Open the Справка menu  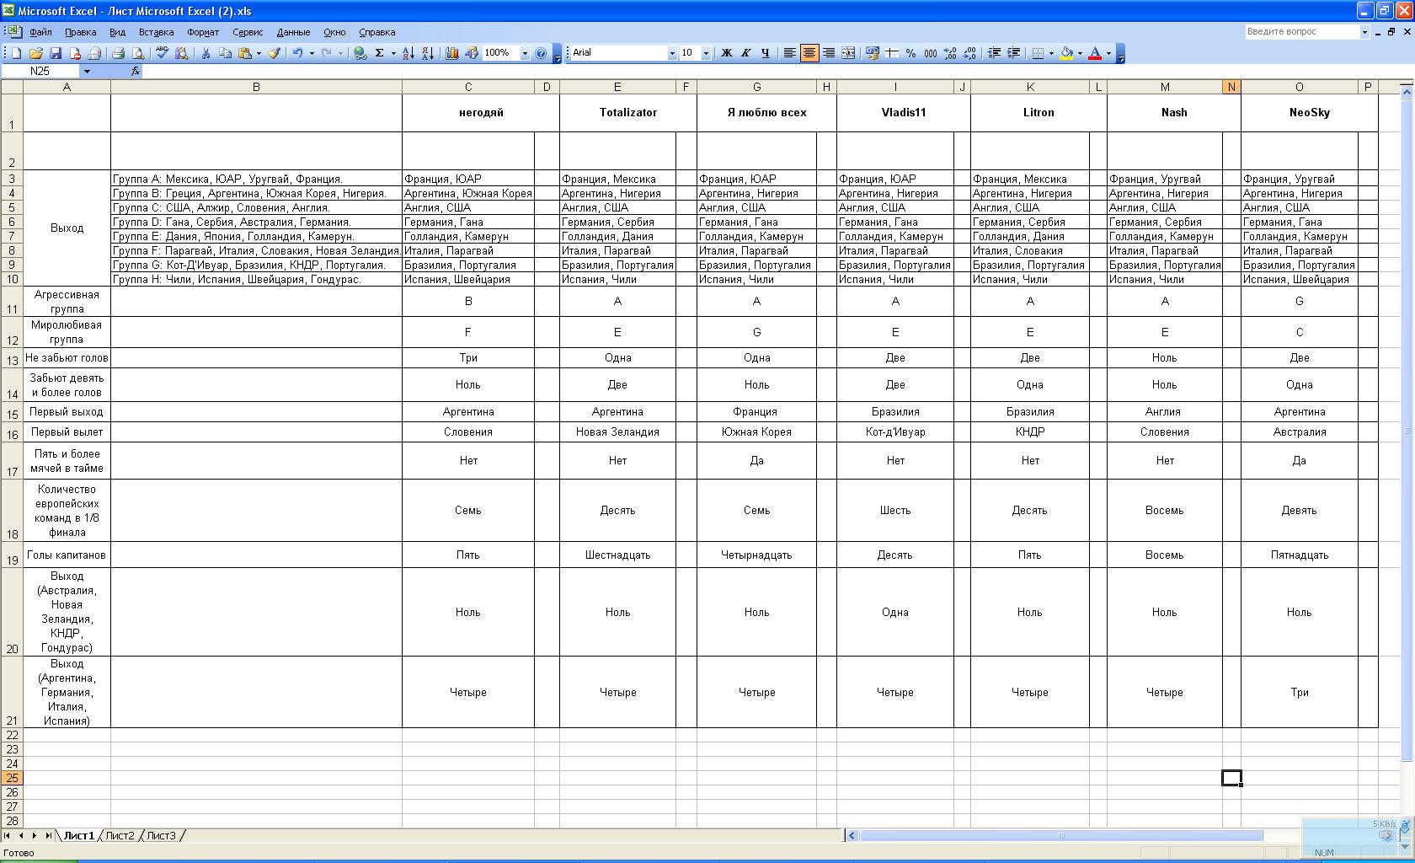[376, 32]
